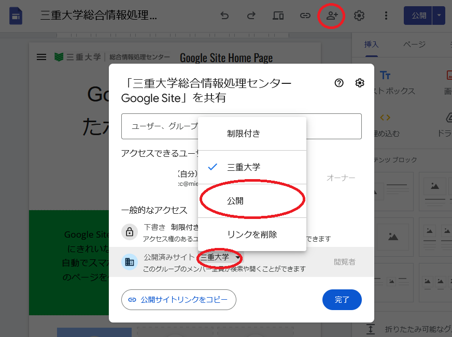
Task: Redo the last action
Action: coord(251,16)
